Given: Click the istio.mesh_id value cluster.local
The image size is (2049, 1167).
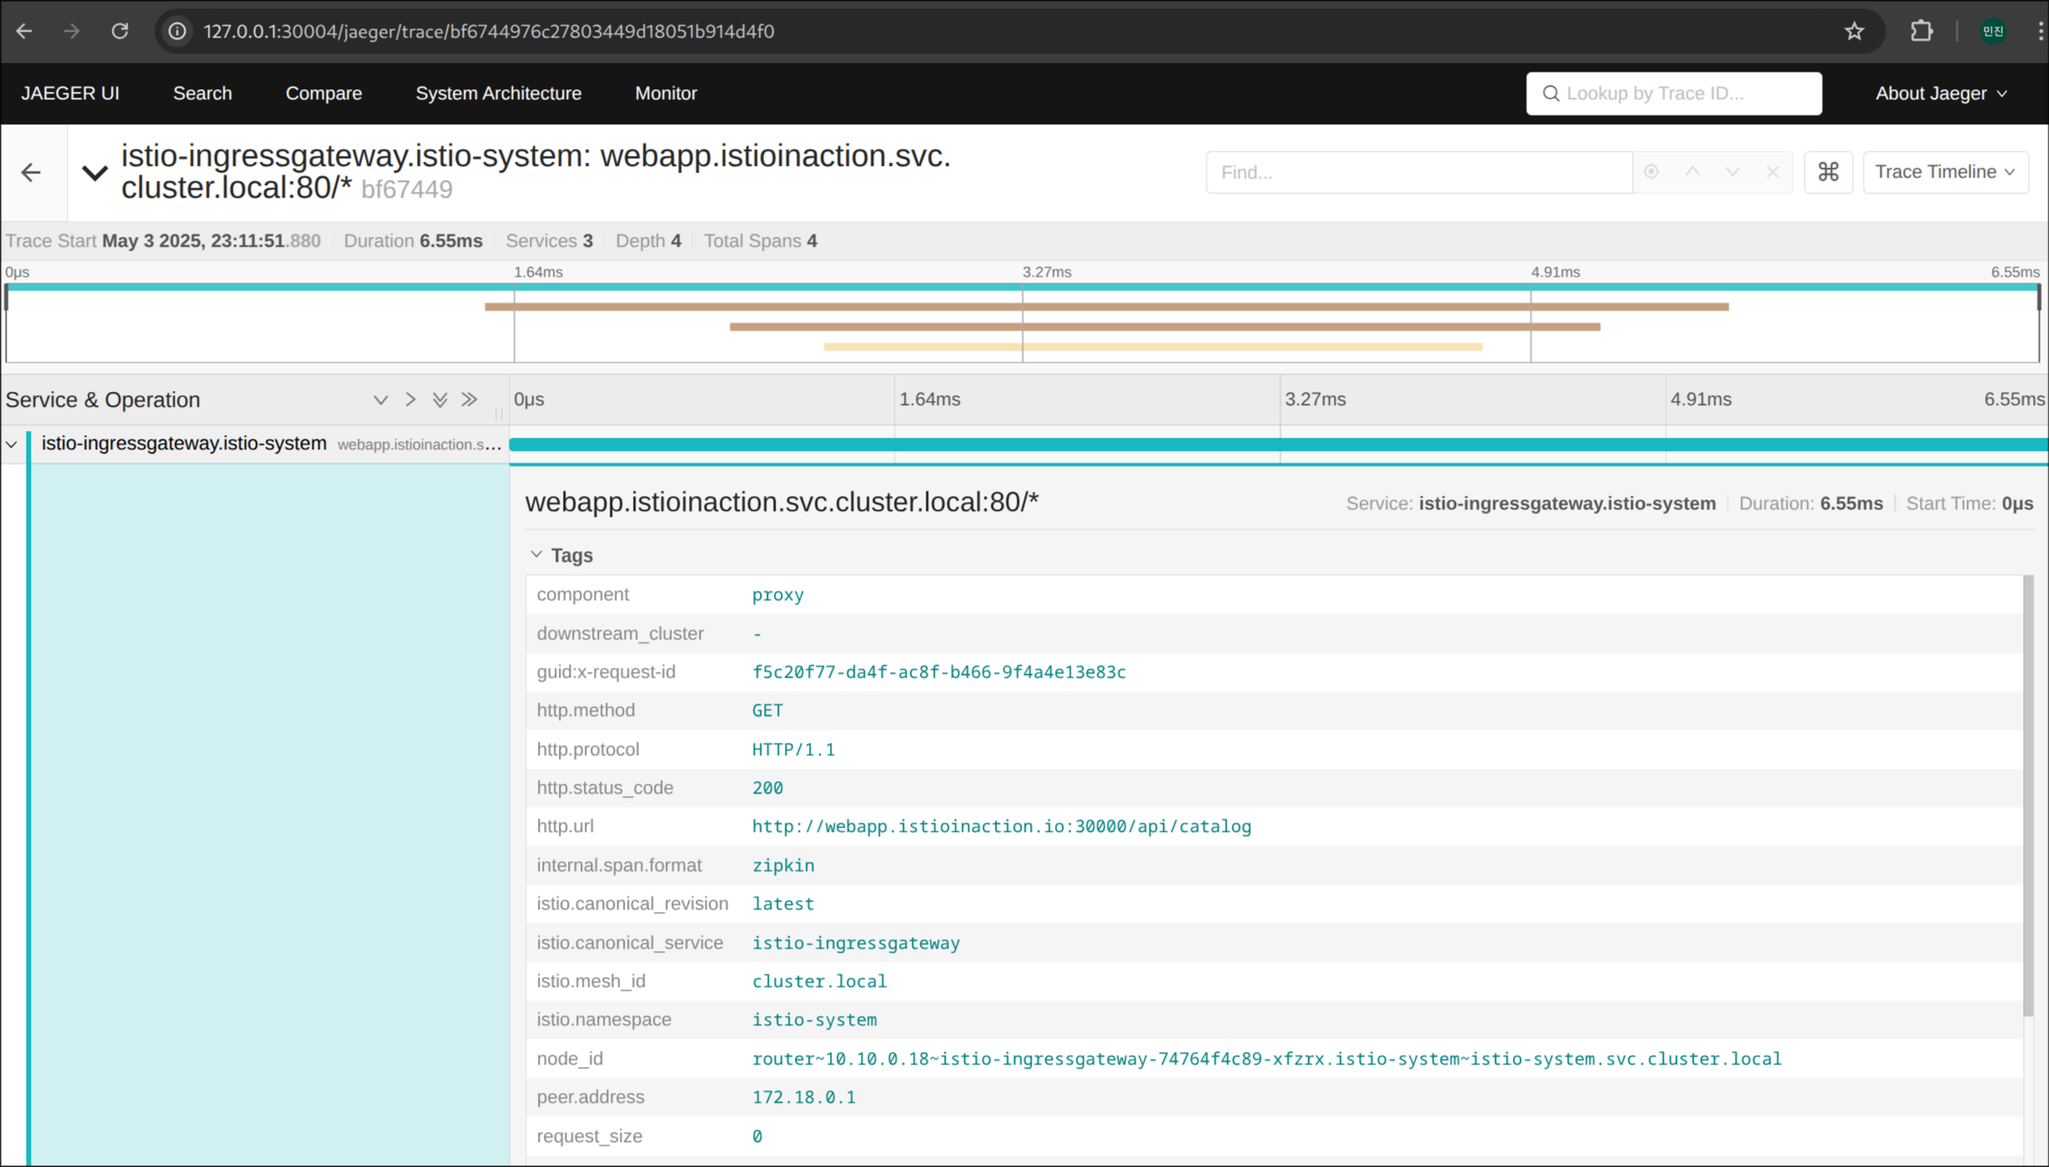Looking at the screenshot, I should point(819,981).
